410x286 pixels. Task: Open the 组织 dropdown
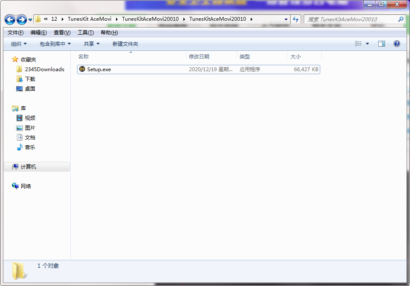pyautogui.click(x=19, y=44)
